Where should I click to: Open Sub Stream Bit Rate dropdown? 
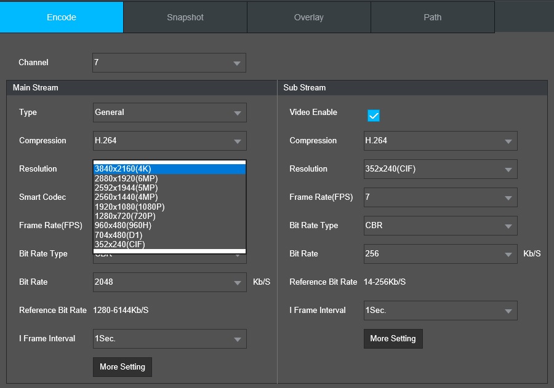(441, 254)
